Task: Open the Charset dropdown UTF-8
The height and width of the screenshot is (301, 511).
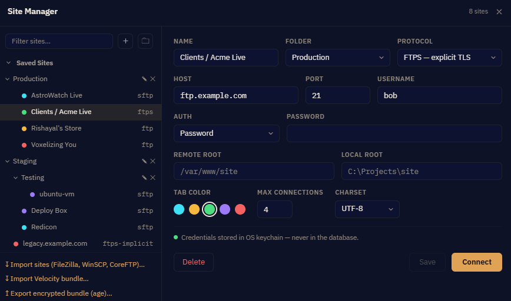Action: [x=367, y=209]
